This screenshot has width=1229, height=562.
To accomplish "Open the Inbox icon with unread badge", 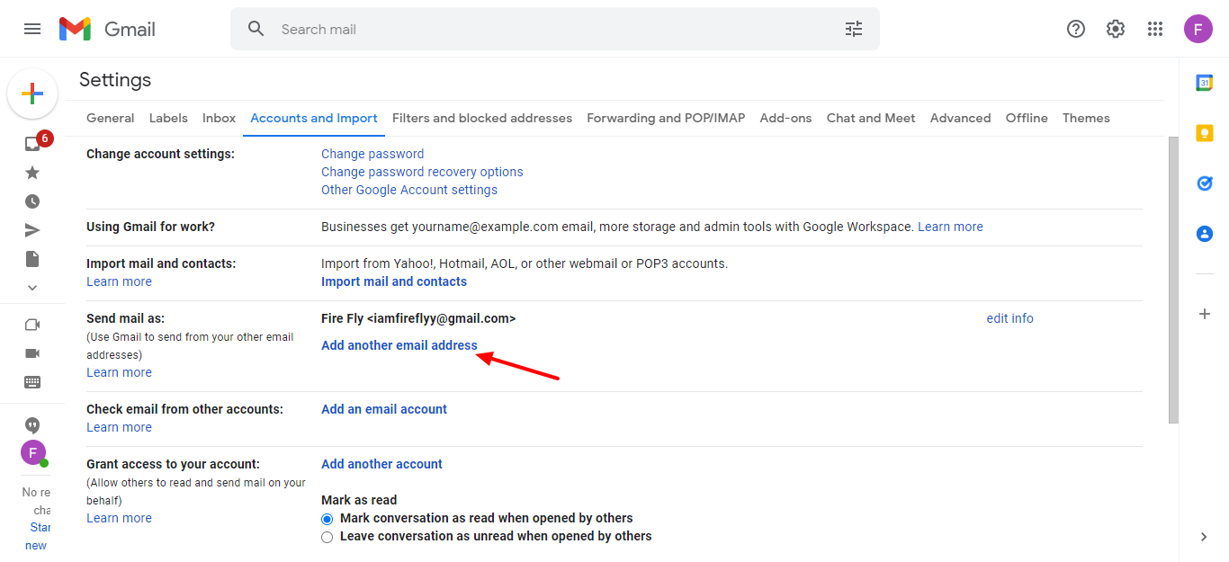I will 33,144.
